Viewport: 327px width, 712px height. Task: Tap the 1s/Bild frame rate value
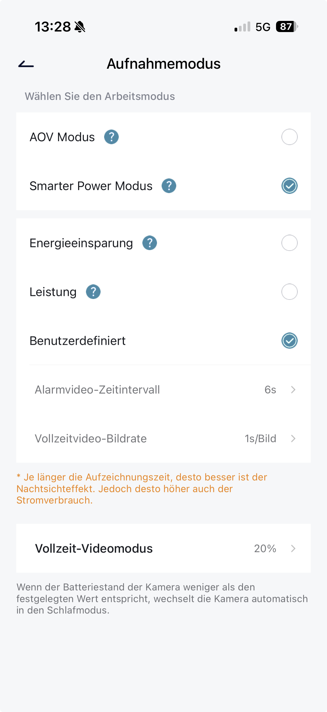tap(260, 439)
